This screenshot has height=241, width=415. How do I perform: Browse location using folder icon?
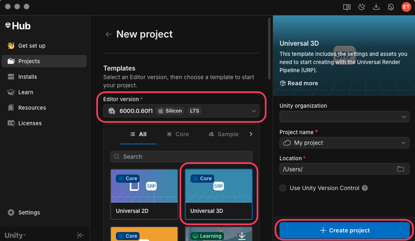400,169
